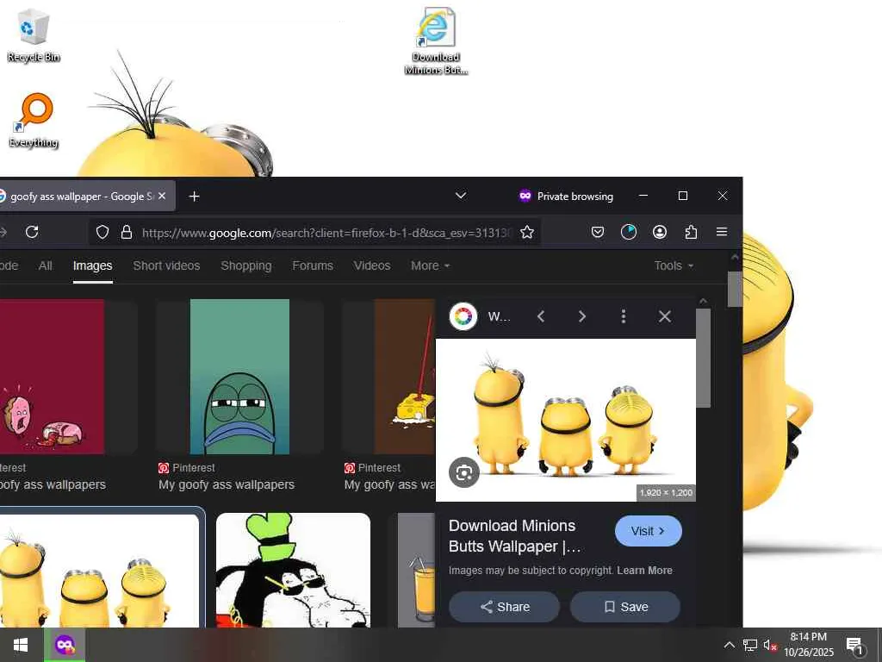Open My goofy ass wallpapers under green fish
This screenshot has height=662, width=882.
click(227, 484)
